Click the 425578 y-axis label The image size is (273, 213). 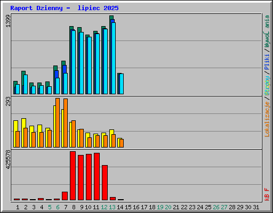(x=8, y=159)
